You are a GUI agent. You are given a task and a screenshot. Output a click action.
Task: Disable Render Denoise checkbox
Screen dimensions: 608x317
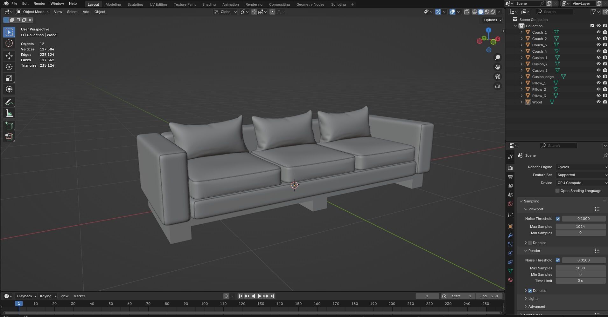tap(530, 291)
